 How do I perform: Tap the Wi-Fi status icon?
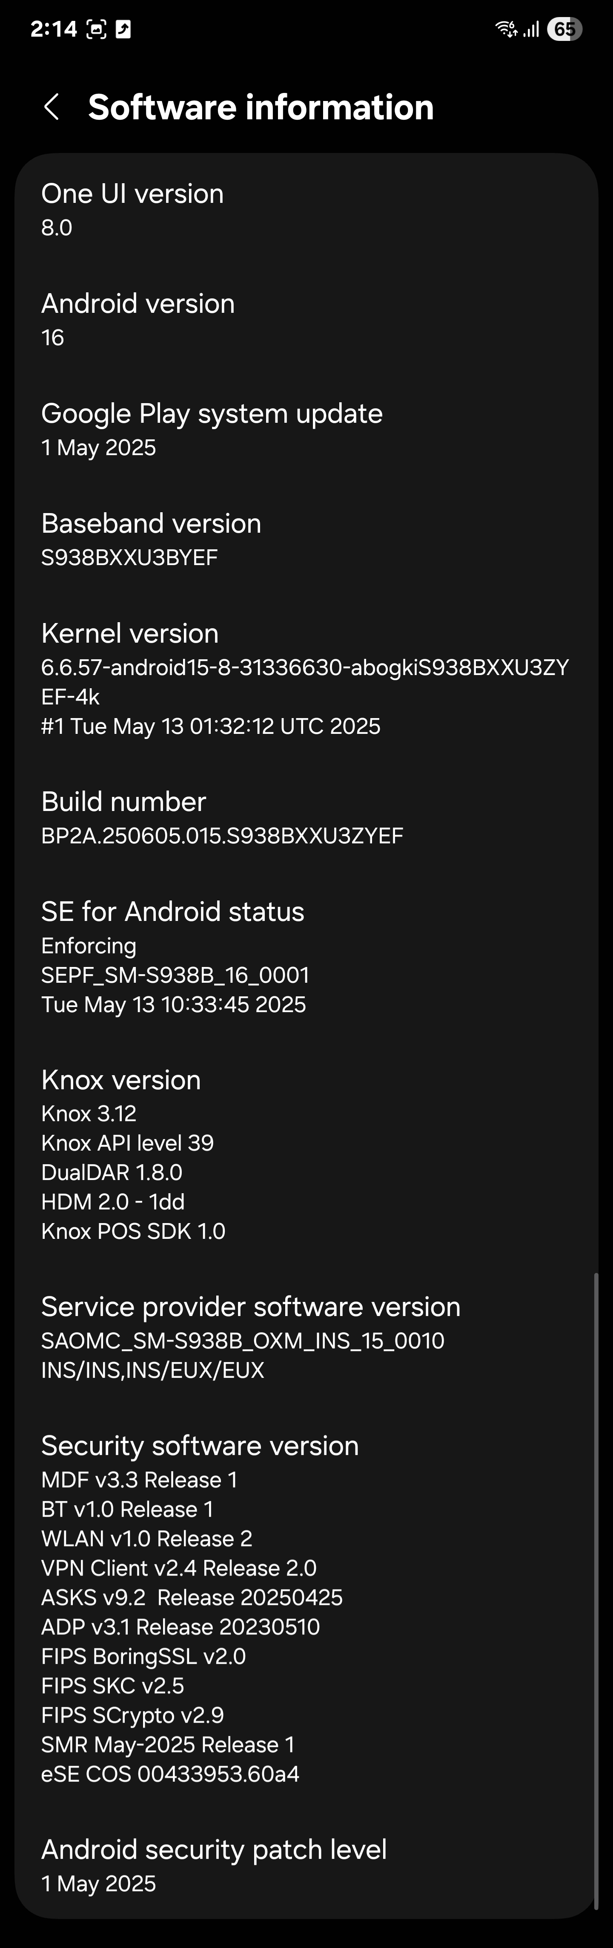(506, 29)
